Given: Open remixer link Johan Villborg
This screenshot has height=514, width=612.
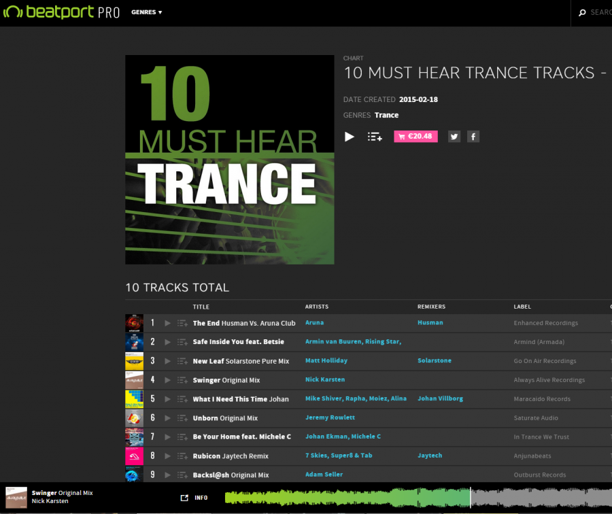Looking at the screenshot, I should 440,398.
